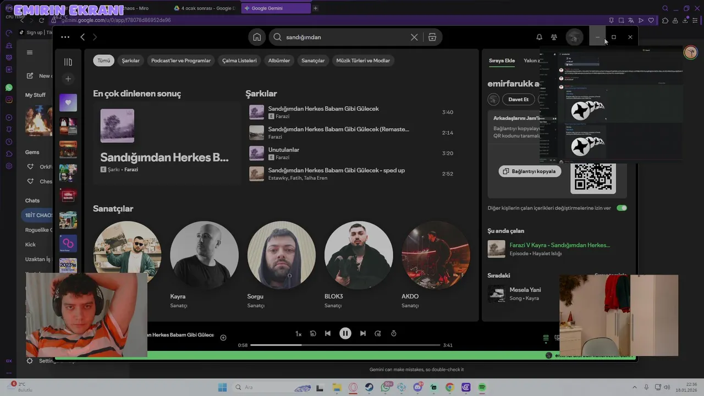The height and width of the screenshot is (396, 704).
Task: Skip to next track
Action: [x=363, y=333]
